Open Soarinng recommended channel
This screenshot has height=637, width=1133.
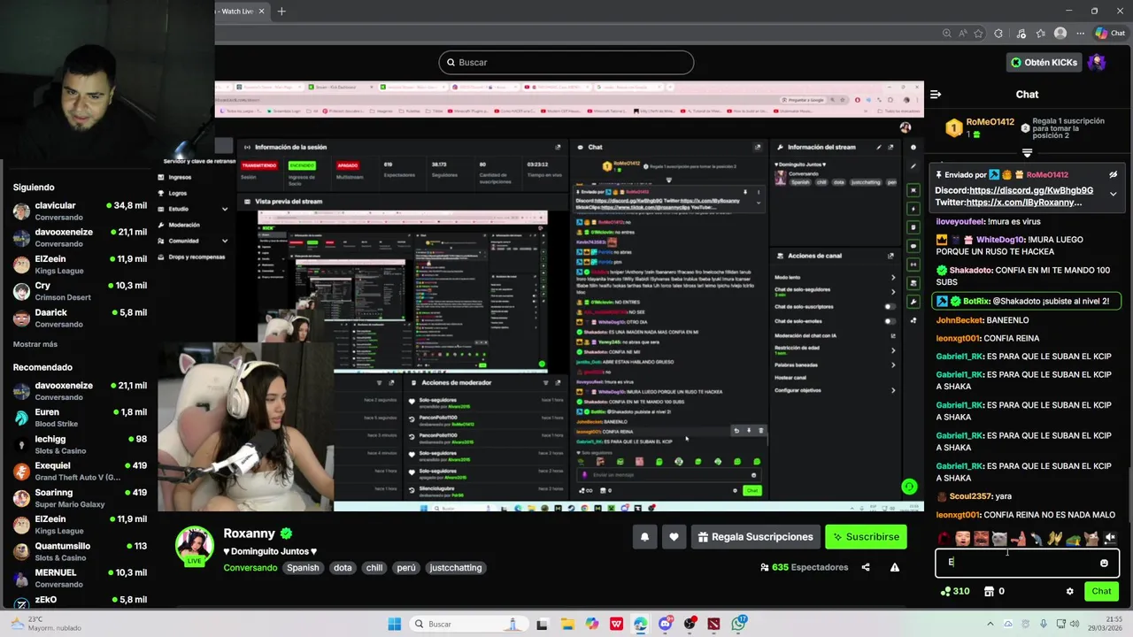80,498
